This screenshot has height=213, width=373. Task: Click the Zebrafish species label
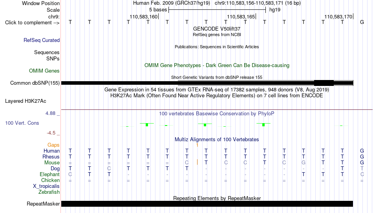pyautogui.click(x=49, y=192)
